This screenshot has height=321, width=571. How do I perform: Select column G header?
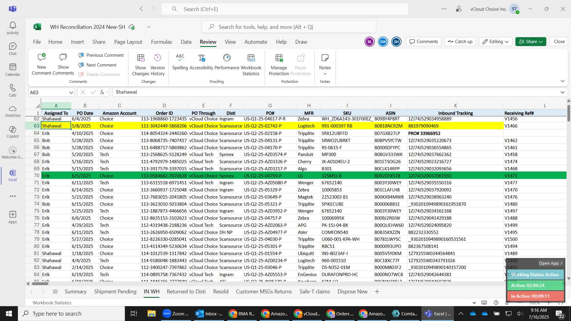270,106
